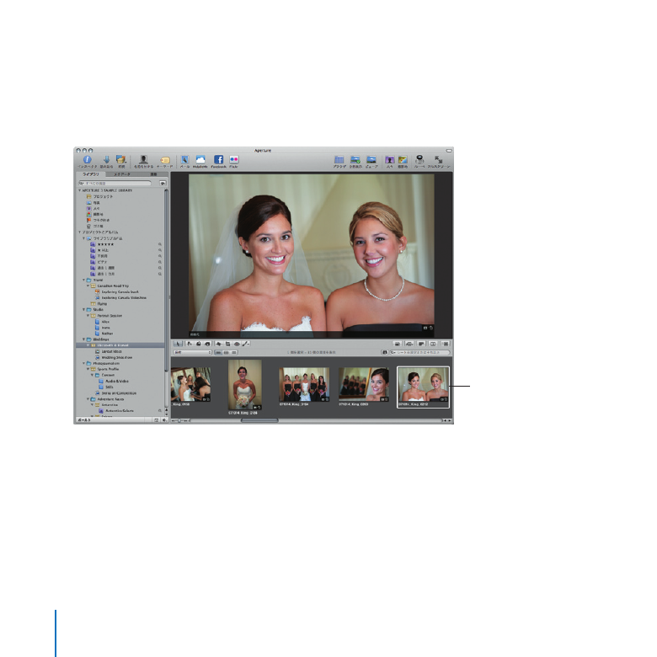The image size is (657, 657).
Task: Toggle filmstrip view button in browser bar
Action: [218, 352]
